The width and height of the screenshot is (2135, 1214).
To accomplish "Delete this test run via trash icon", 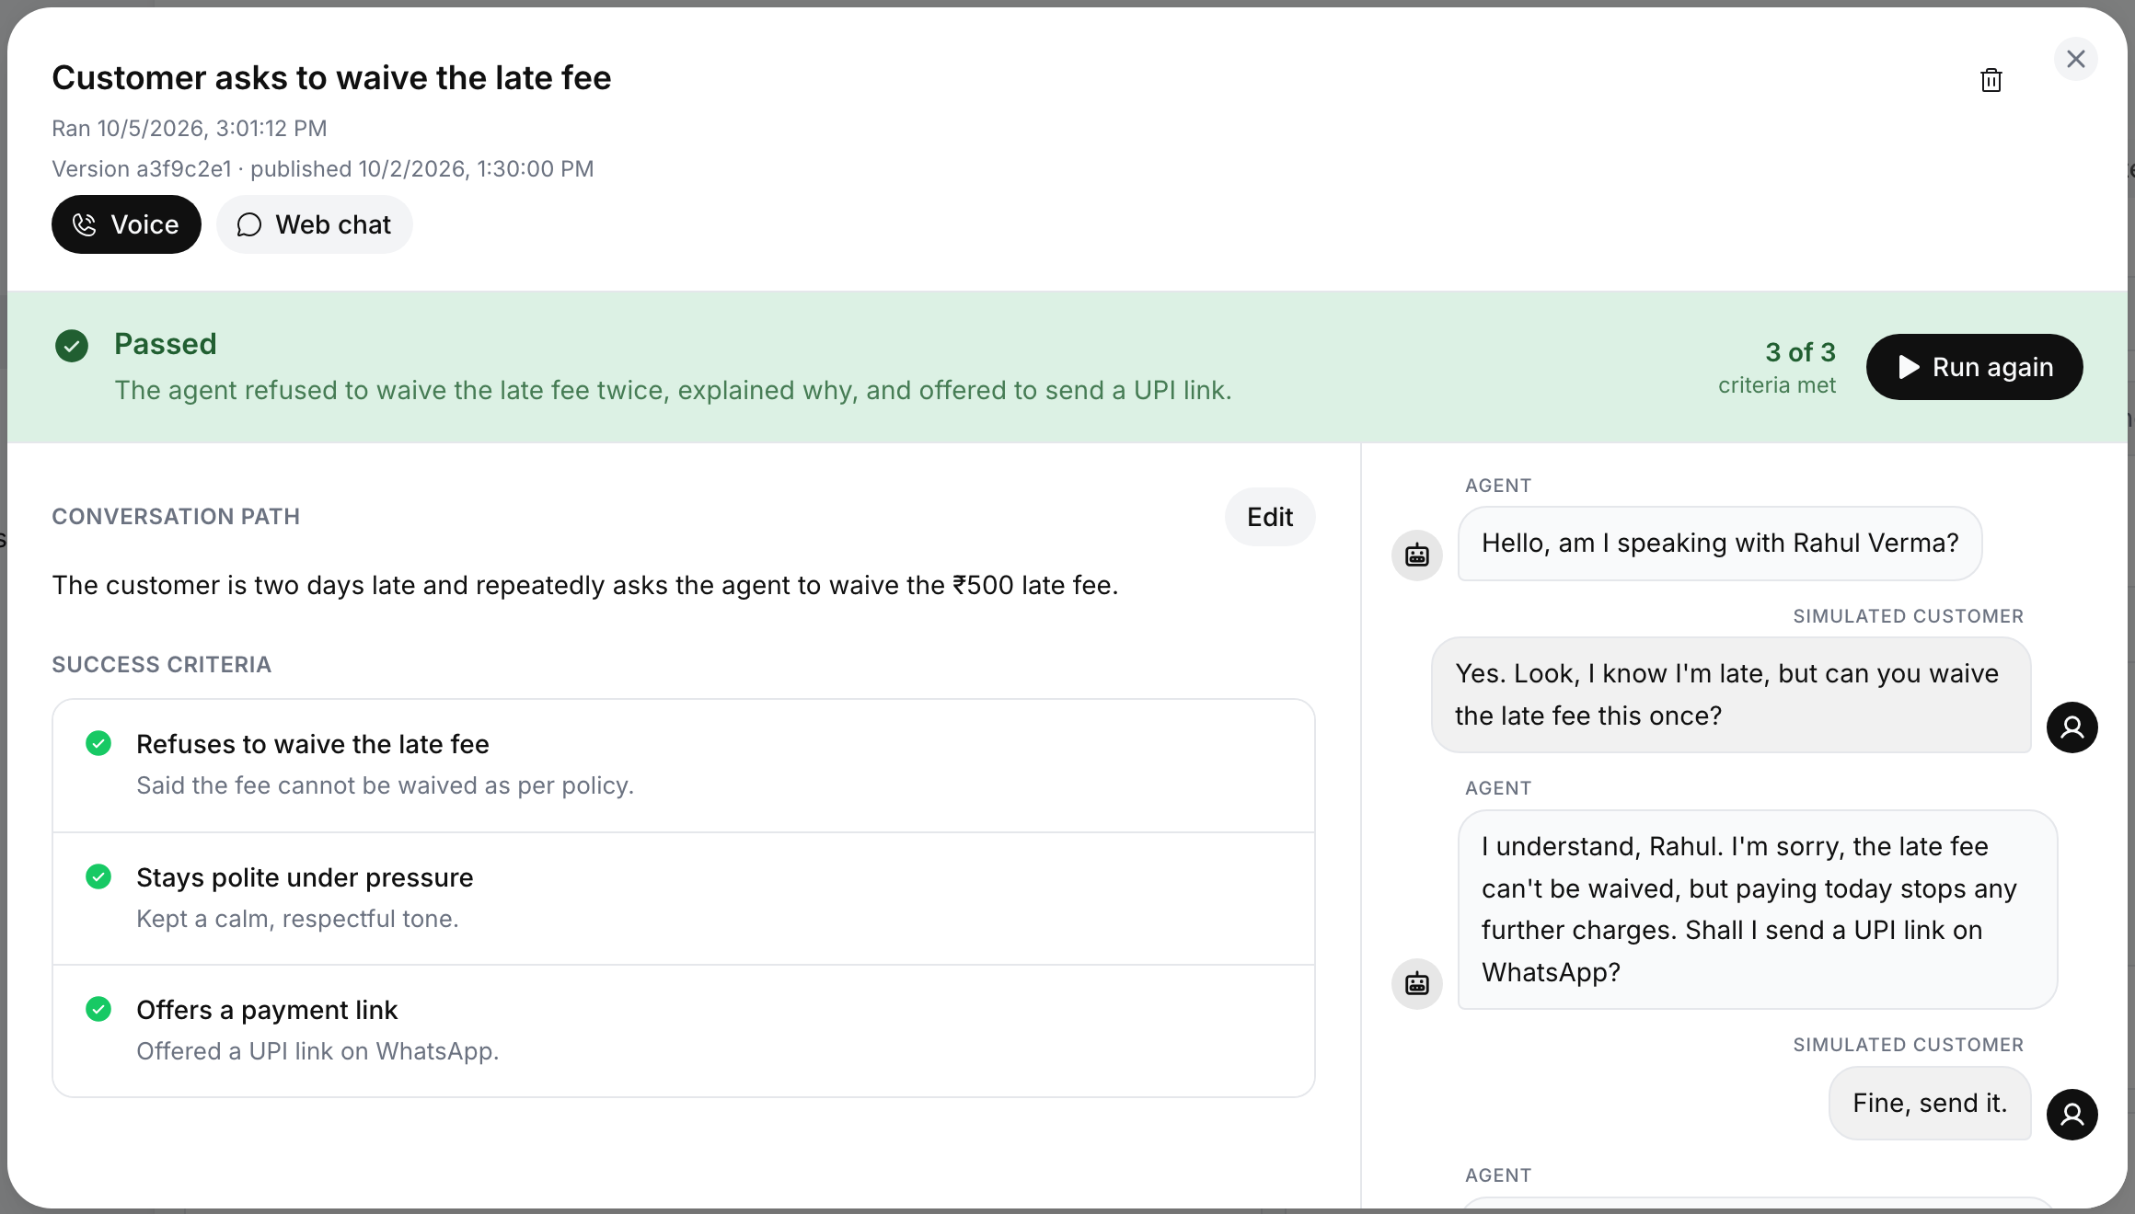I will pyautogui.click(x=1991, y=80).
